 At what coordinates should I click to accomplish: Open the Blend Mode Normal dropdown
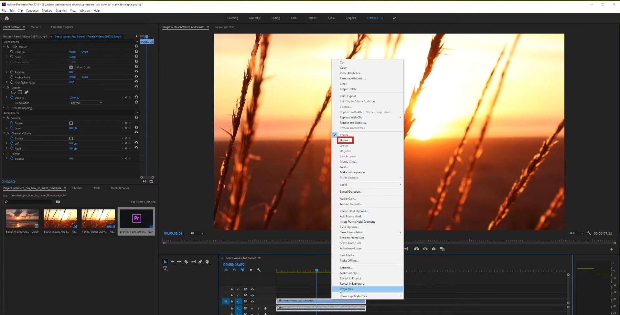86,103
